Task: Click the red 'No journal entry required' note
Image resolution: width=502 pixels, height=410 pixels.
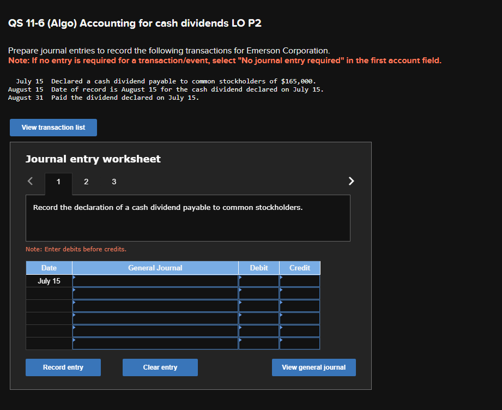Action: 225,61
